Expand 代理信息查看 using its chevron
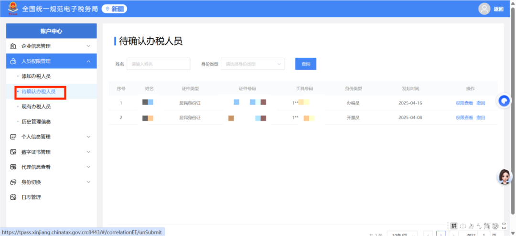This screenshot has height=236, width=516. point(88,167)
